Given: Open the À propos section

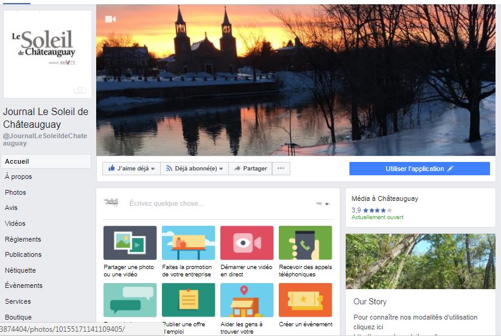Looking at the screenshot, I should 18,177.
